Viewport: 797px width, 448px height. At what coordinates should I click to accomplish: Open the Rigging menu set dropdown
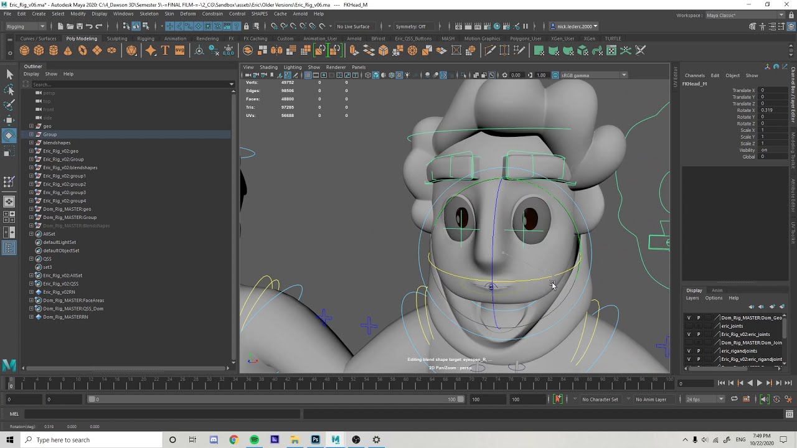[26, 26]
